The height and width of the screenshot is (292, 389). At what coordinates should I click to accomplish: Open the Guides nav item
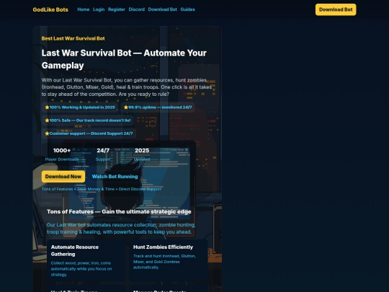pos(188,9)
